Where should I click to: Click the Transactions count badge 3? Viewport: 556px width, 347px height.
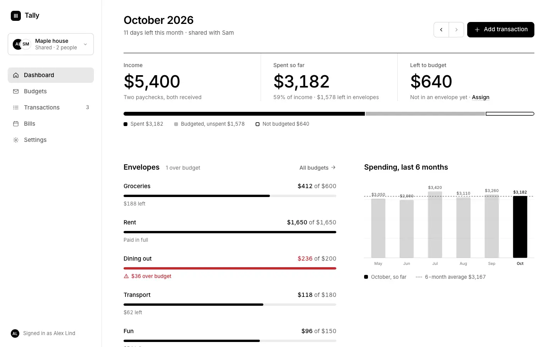88,108
